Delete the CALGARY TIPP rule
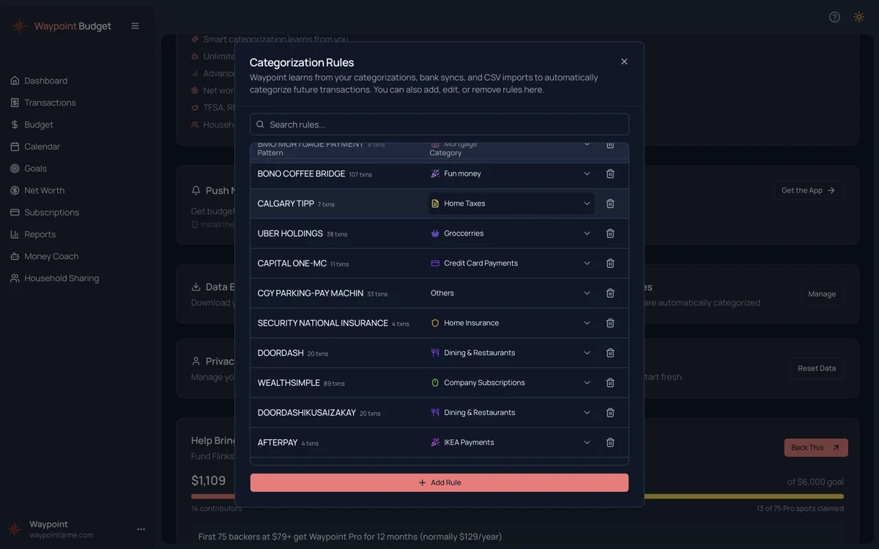Image resolution: width=879 pixels, height=549 pixels. pos(610,203)
